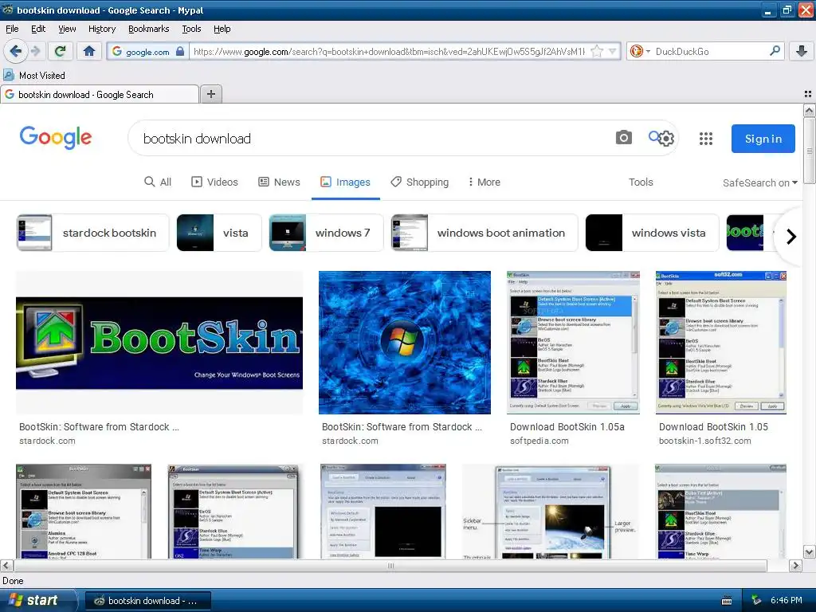Open the Google apps grid icon

tap(706, 139)
